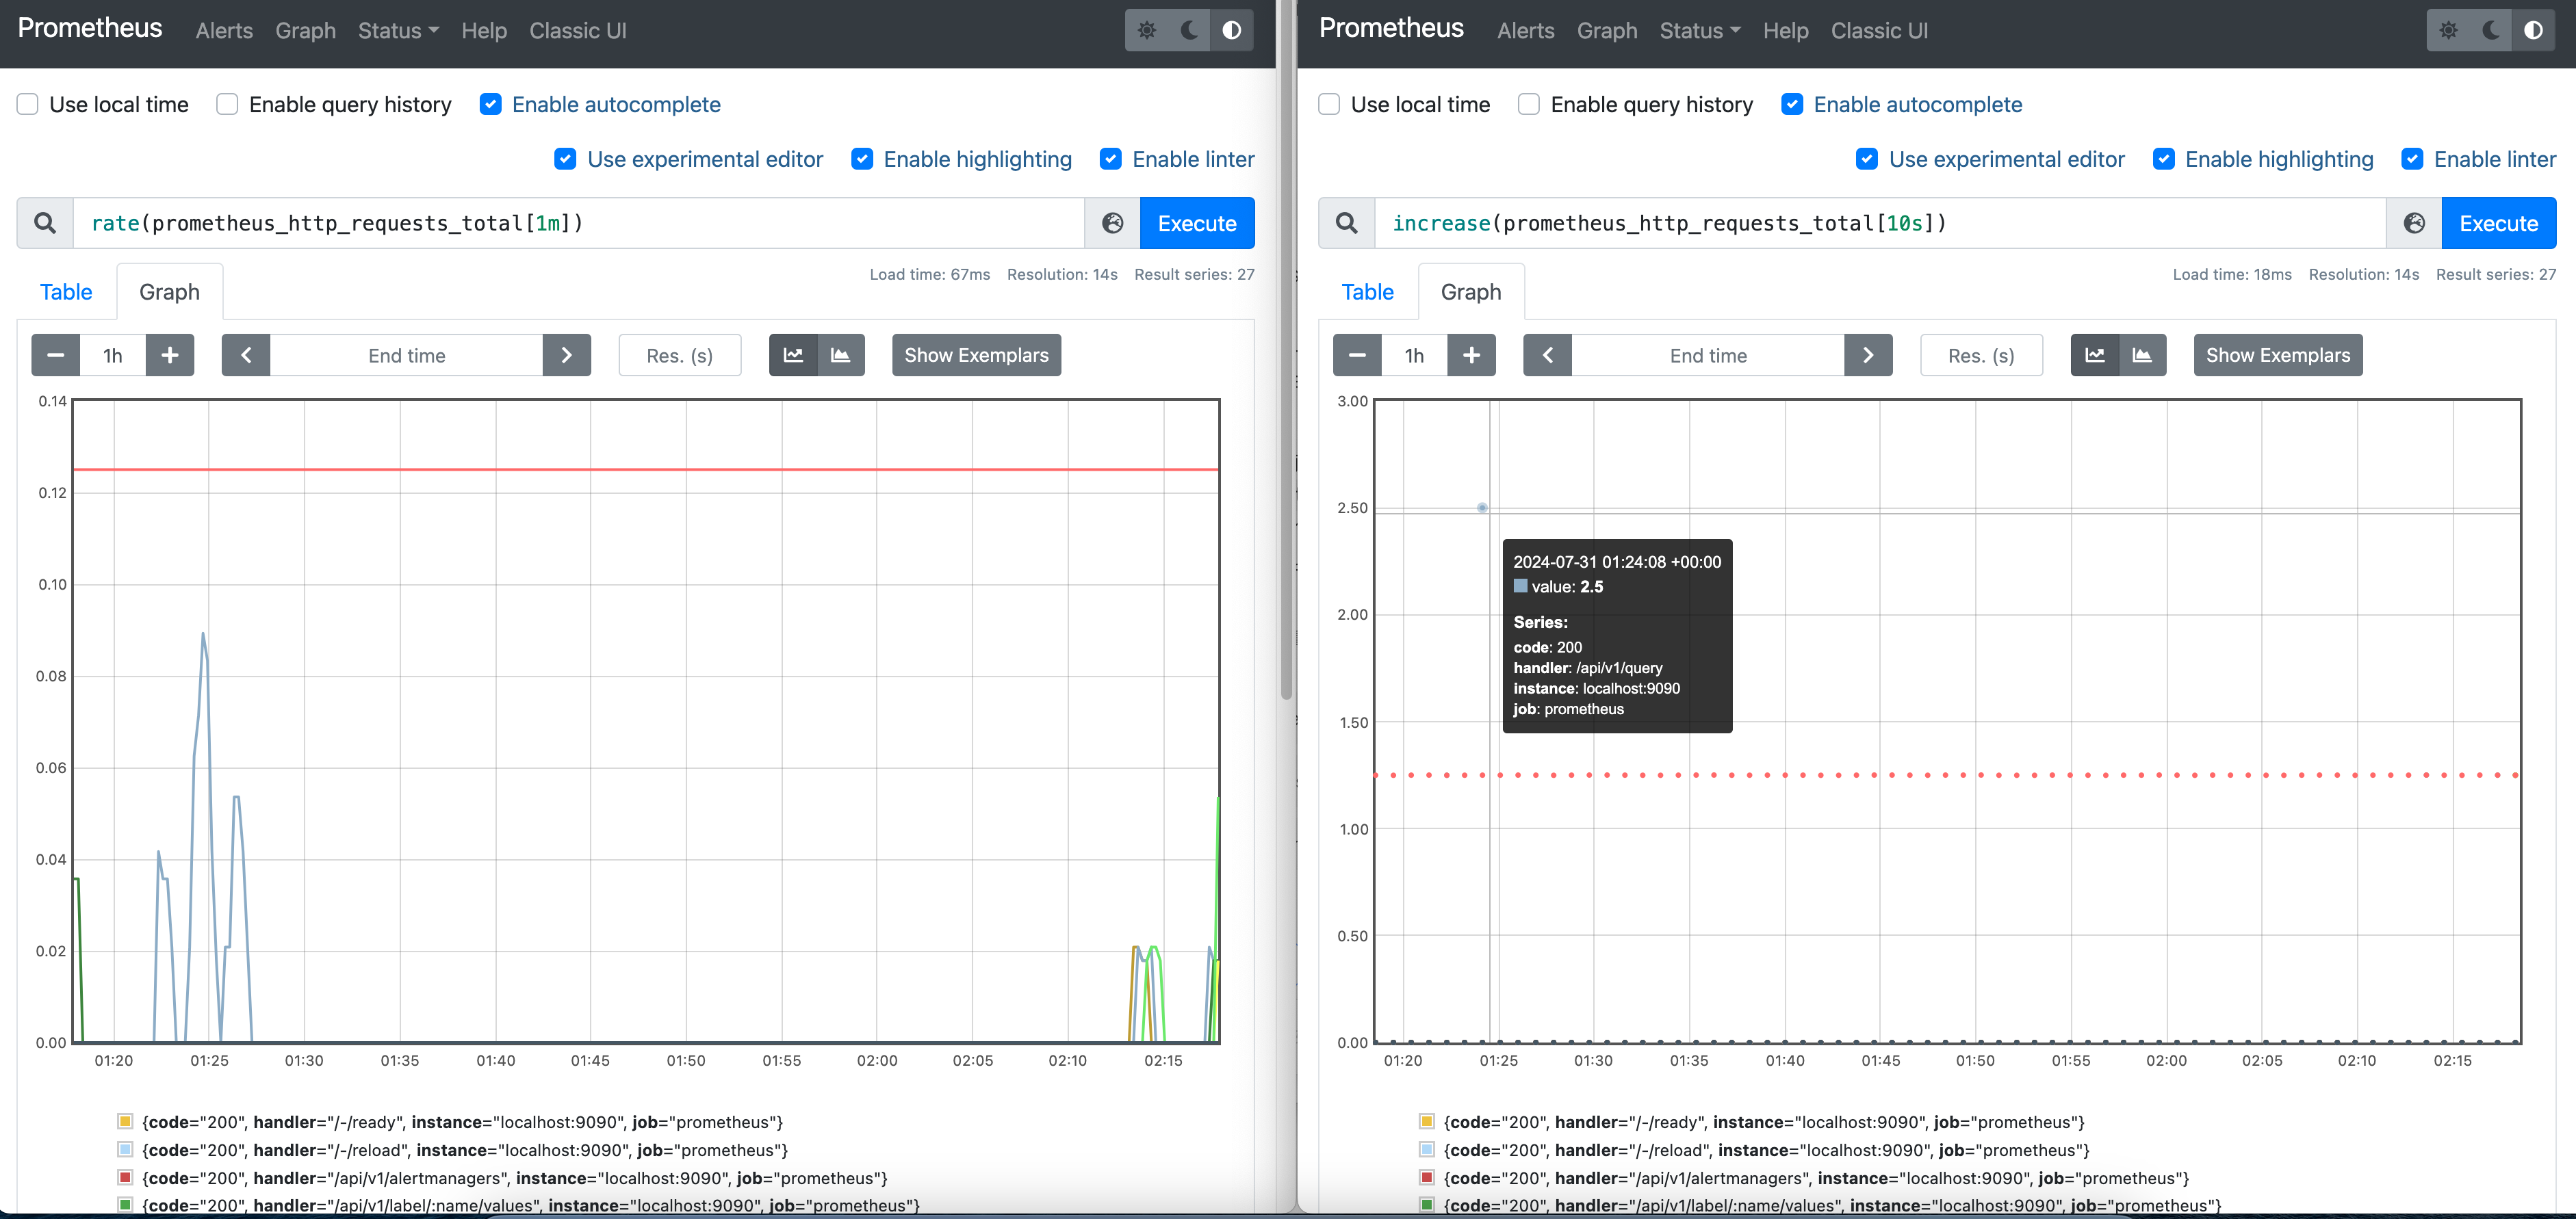Screen dimensions: 2576x1219
Task: Select stacked graph icon in right window
Action: coord(2142,355)
